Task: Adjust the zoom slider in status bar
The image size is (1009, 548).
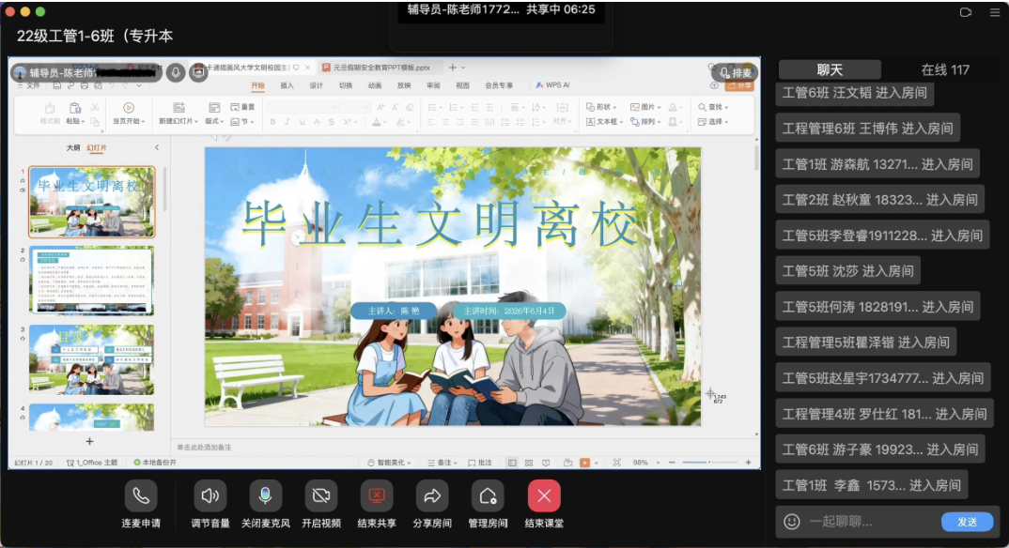Action: 709,462
